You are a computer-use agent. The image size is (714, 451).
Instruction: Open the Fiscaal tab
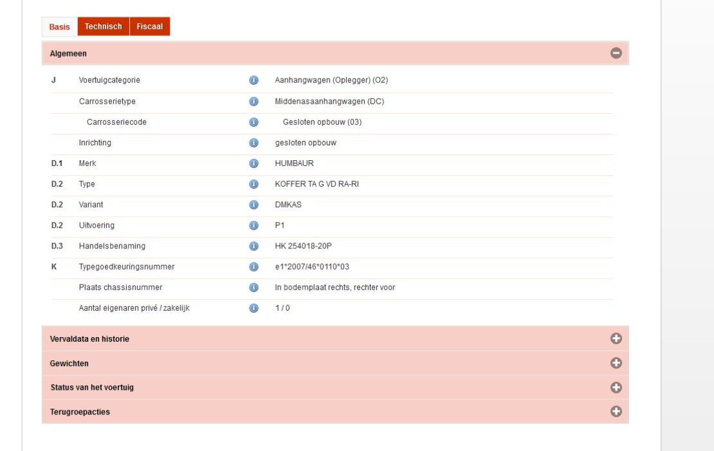149,26
